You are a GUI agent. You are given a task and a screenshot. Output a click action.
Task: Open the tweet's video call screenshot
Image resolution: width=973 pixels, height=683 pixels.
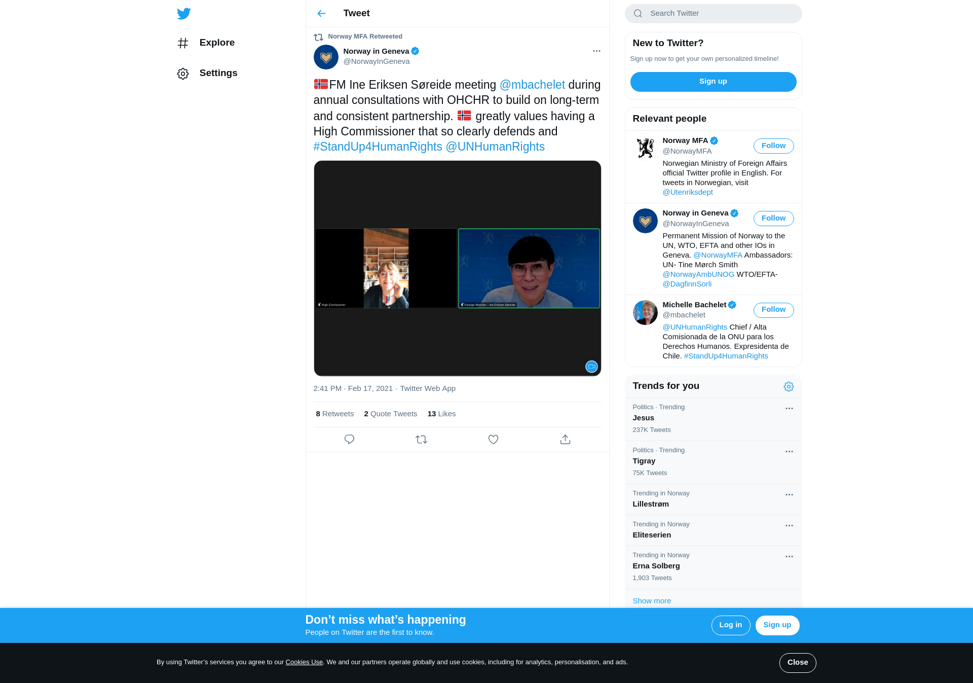tap(457, 268)
